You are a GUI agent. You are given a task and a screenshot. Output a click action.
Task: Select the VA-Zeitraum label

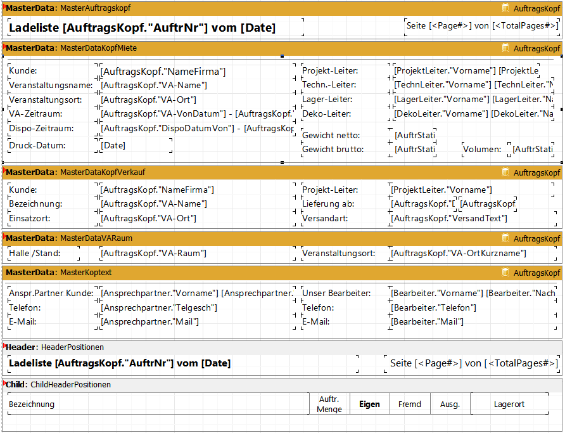point(53,114)
